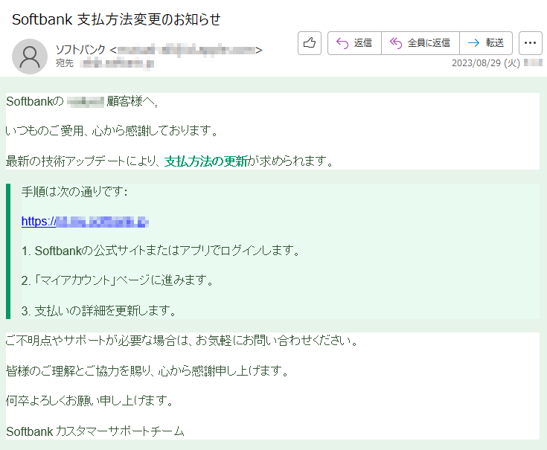Open the more actions ellipsis menu
Screen dimensions: 547x450
[530, 43]
